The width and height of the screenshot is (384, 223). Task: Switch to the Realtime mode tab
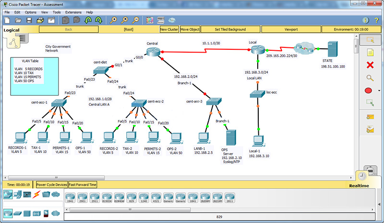359,186
